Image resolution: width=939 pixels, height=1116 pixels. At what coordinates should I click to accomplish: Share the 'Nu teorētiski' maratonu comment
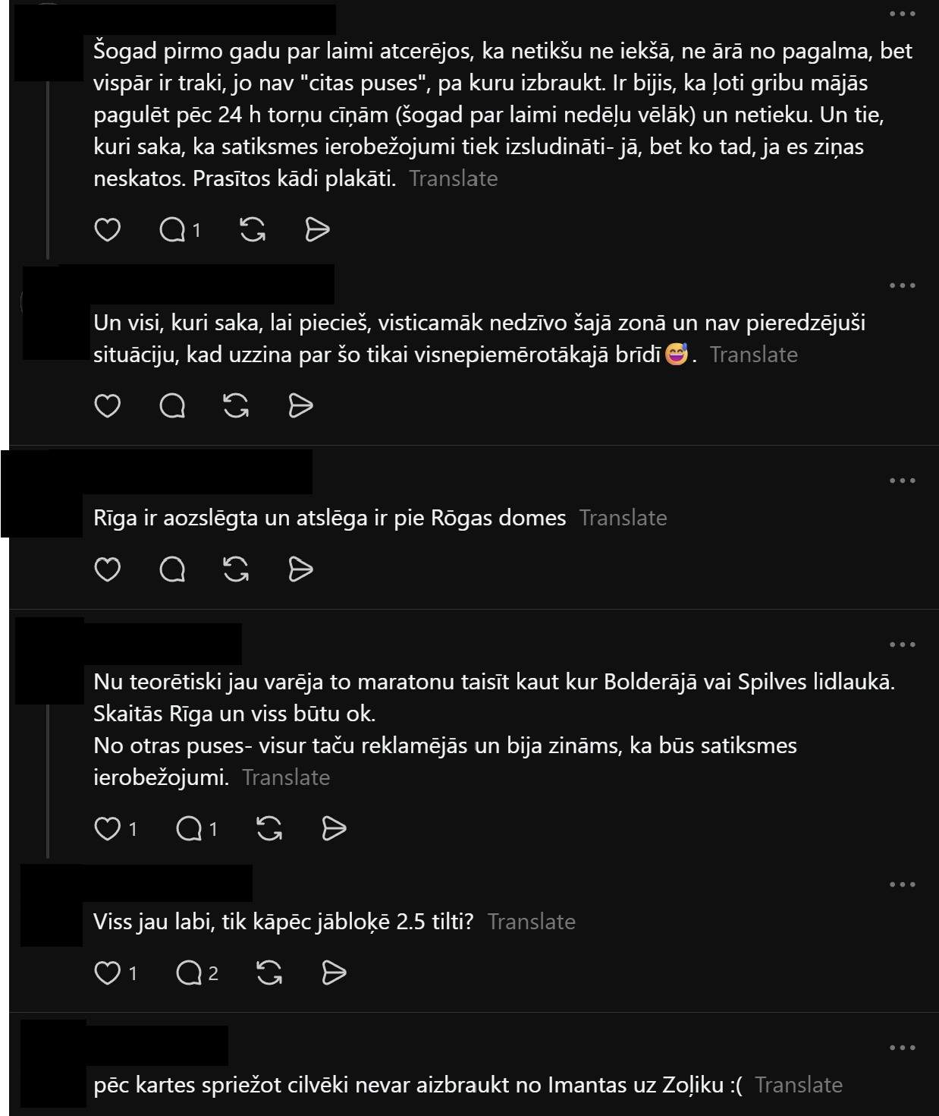pyautogui.click(x=334, y=828)
